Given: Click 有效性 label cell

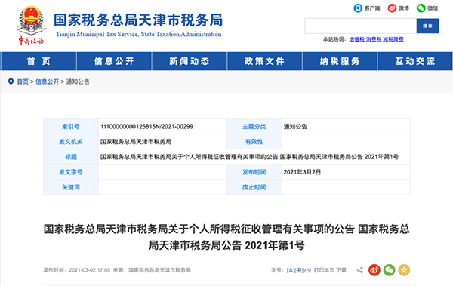Looking at the screenshot, I should 254,142.
